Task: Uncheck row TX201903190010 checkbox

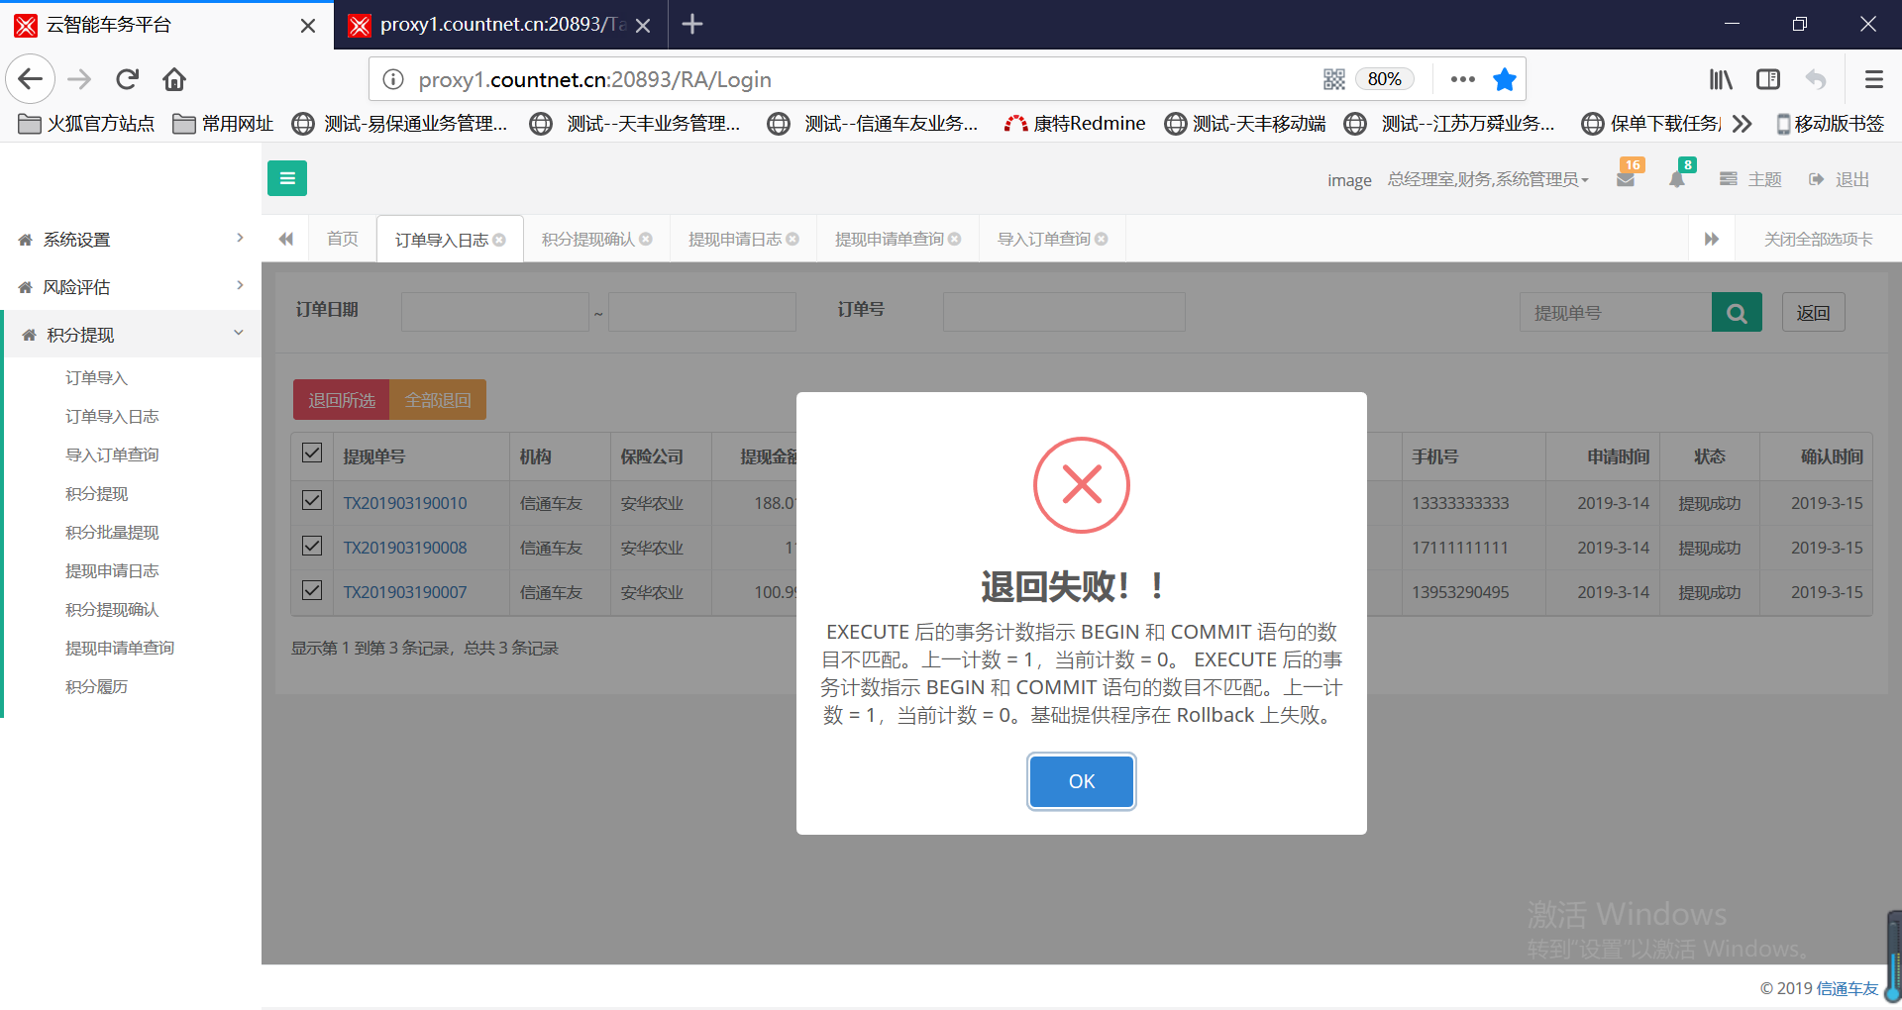Action: (312, 500)
